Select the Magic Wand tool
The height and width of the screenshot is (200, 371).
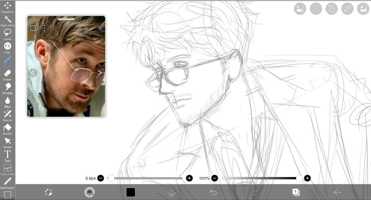7,21
